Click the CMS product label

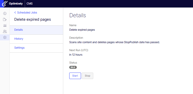click(29, 3)
